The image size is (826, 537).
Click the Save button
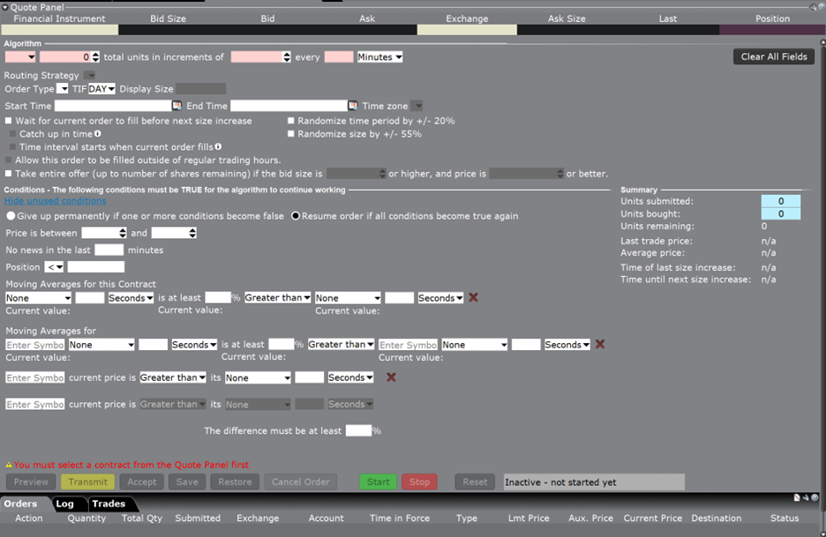pyautogui.click(x=187, y=481)
